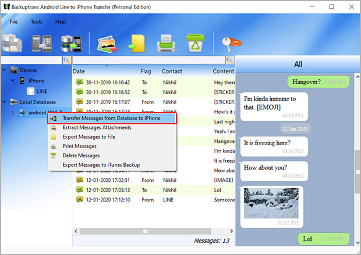Open the Tools menu
This screenshot has width=361, height=255.
tap(36, 21)
